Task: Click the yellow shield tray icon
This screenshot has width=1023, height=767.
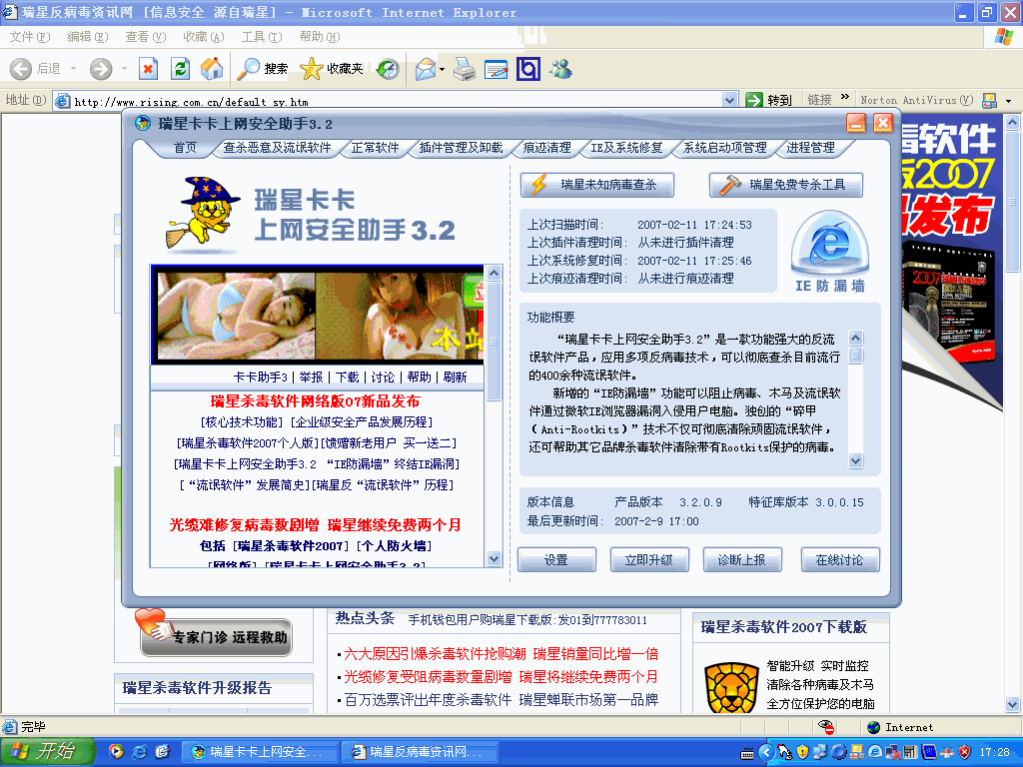Action: click(802, 752)
